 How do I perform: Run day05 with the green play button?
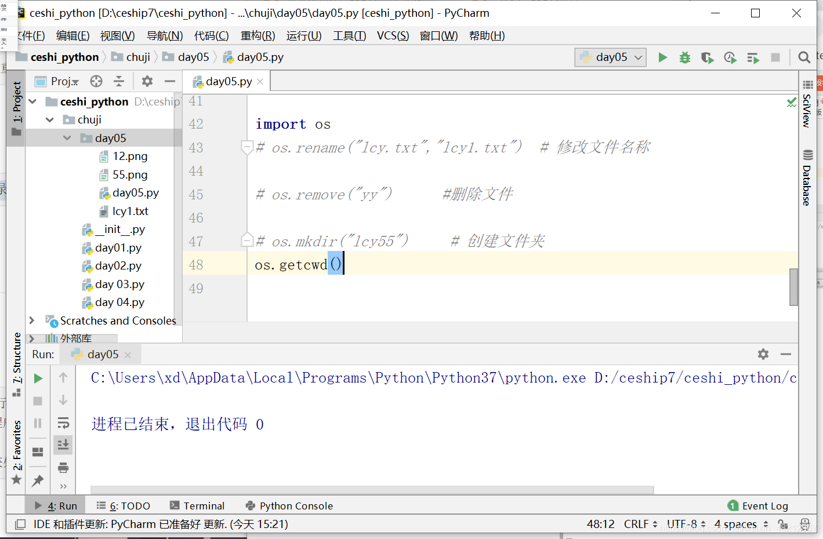click(x=662, y=57)
